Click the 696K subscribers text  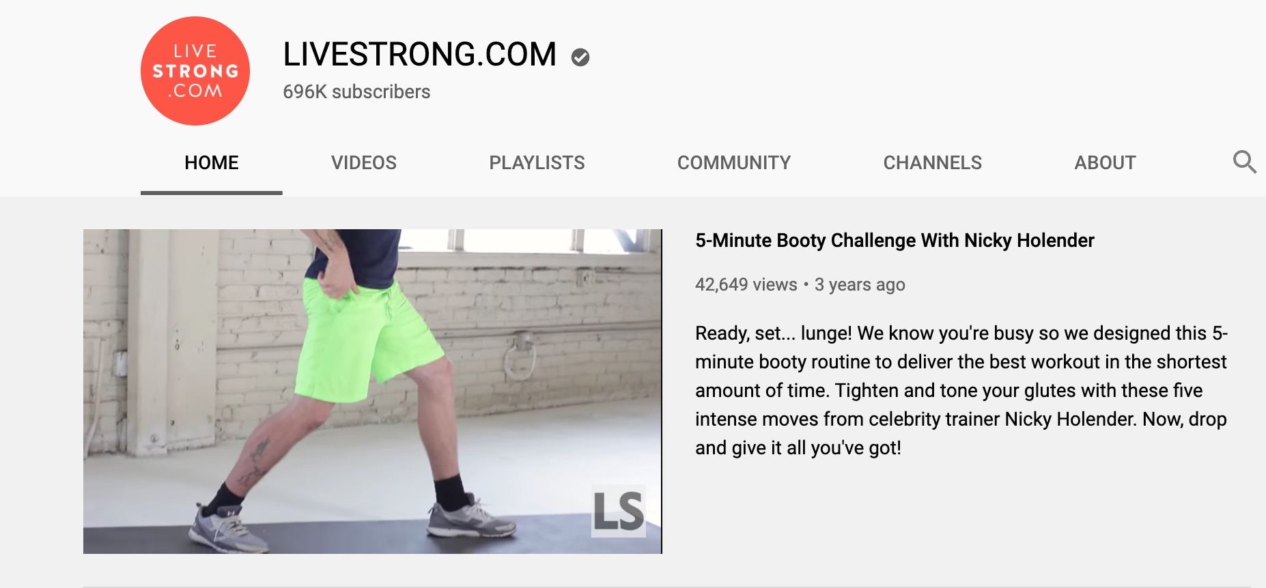point(356,92)
